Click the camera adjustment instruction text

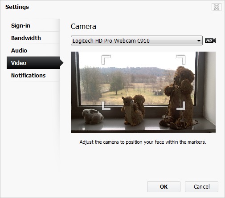click(x=143, y=142)
